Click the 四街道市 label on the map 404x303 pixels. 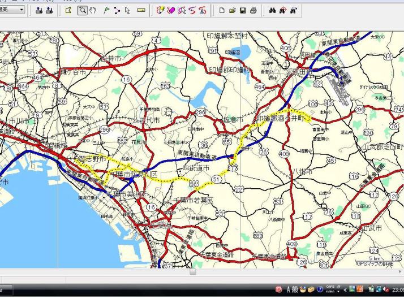coord(196,168)
